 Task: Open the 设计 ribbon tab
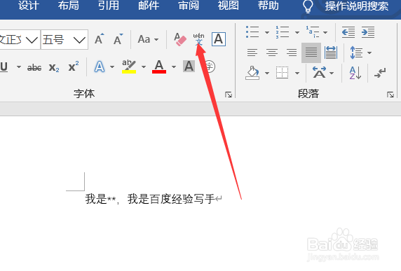pyautogui.click(x=28, y=6)
